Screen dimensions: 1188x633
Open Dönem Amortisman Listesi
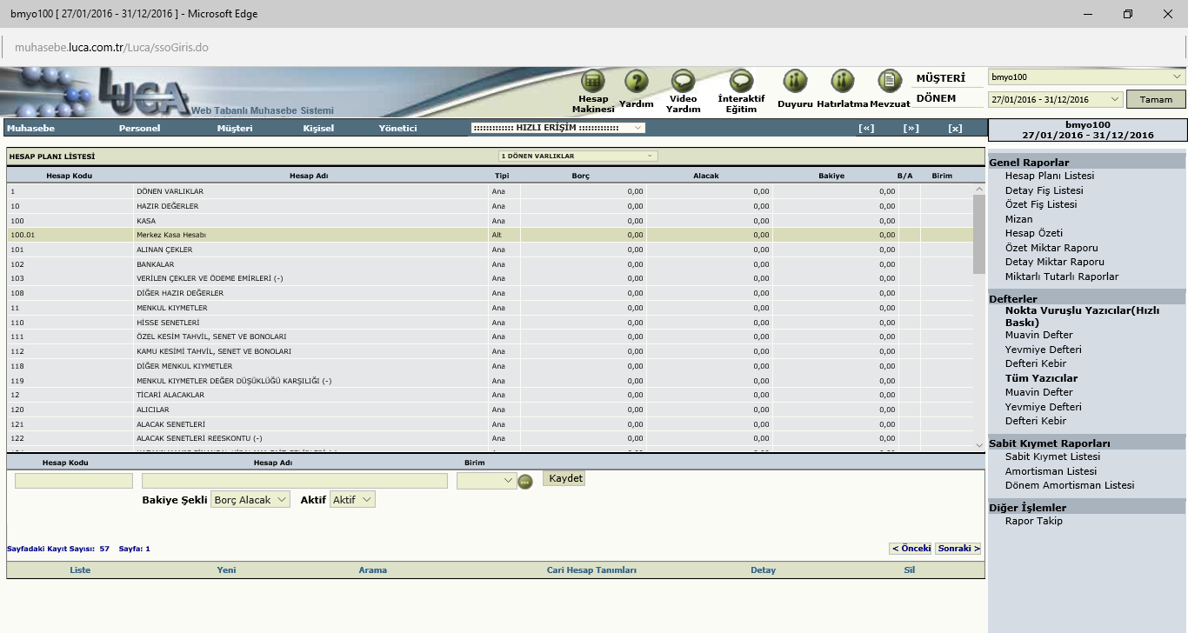[x=1070, y=485]
